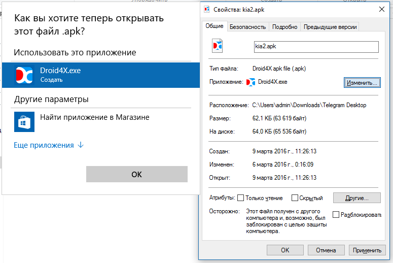Click the Изменить... button

[x=362, y=83]
